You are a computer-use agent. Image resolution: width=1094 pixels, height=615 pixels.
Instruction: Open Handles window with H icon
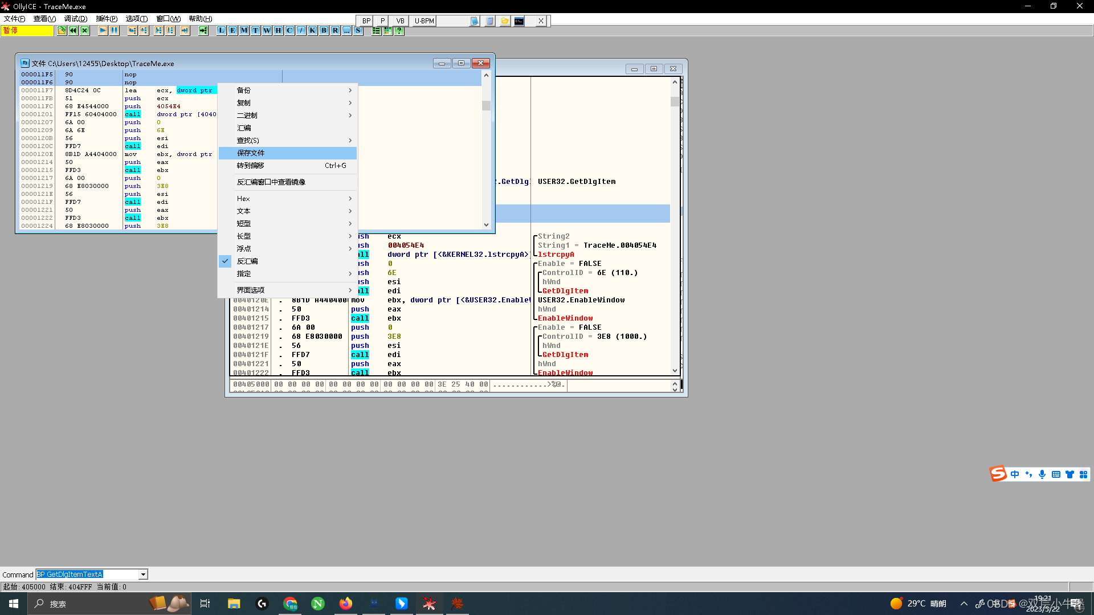pos(278,31)
